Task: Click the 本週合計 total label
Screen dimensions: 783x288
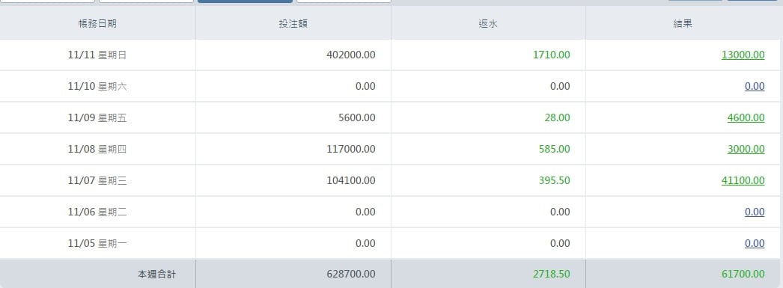Action: tap(156, 274)
